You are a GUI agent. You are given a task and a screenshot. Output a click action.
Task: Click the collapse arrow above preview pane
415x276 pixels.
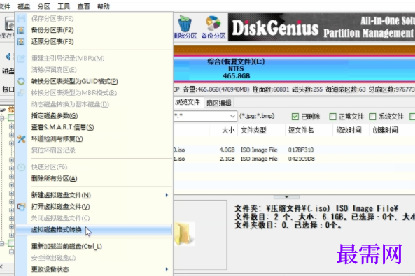tap(286, 197)
